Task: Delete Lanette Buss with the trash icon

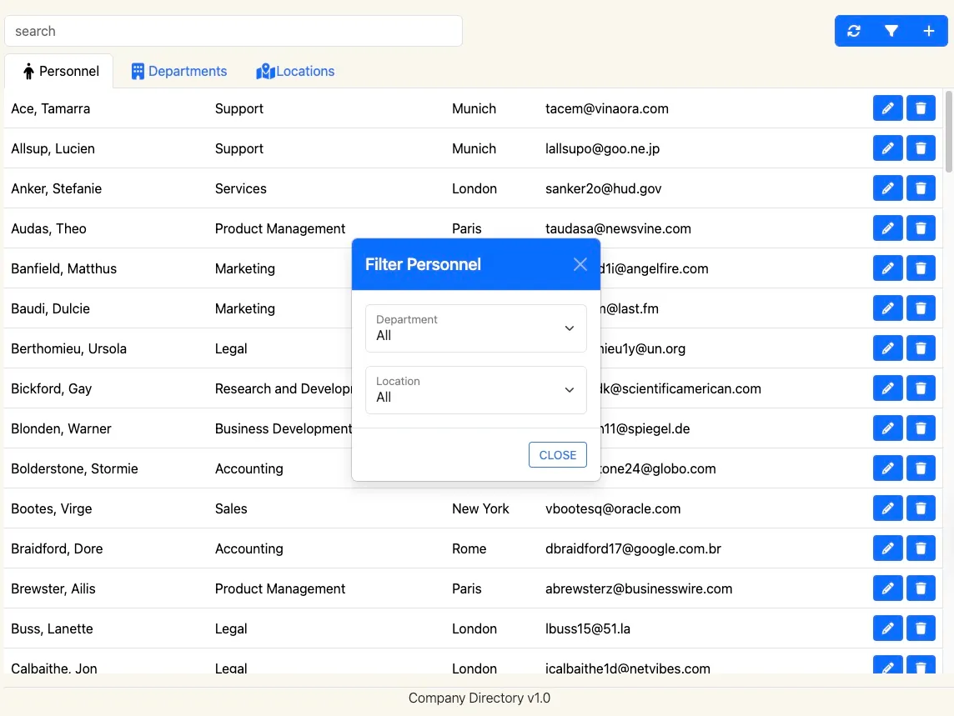Action: click(921, 628)
